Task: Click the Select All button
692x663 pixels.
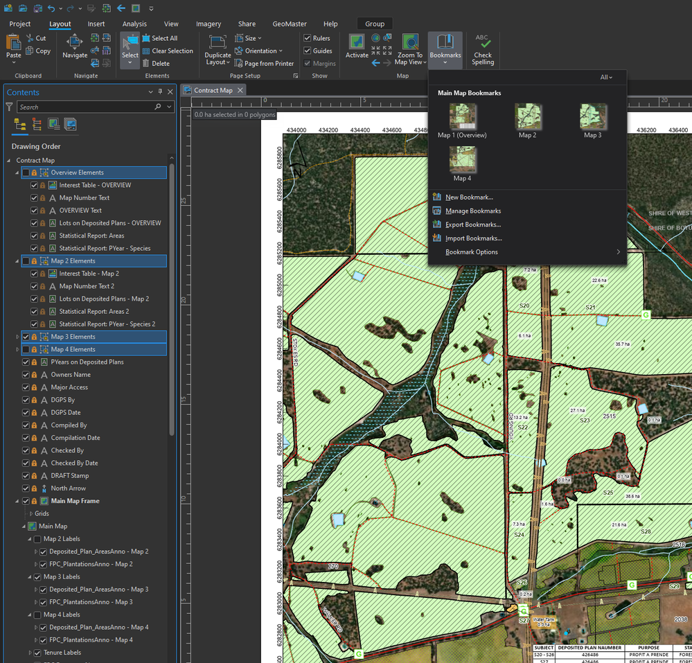Action: pyautogui.click(x=164, y=39)
